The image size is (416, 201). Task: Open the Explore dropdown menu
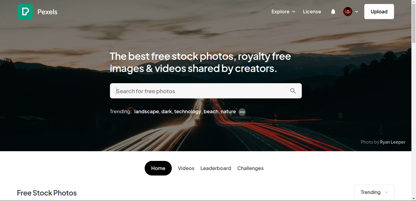(x=283, y=12)
